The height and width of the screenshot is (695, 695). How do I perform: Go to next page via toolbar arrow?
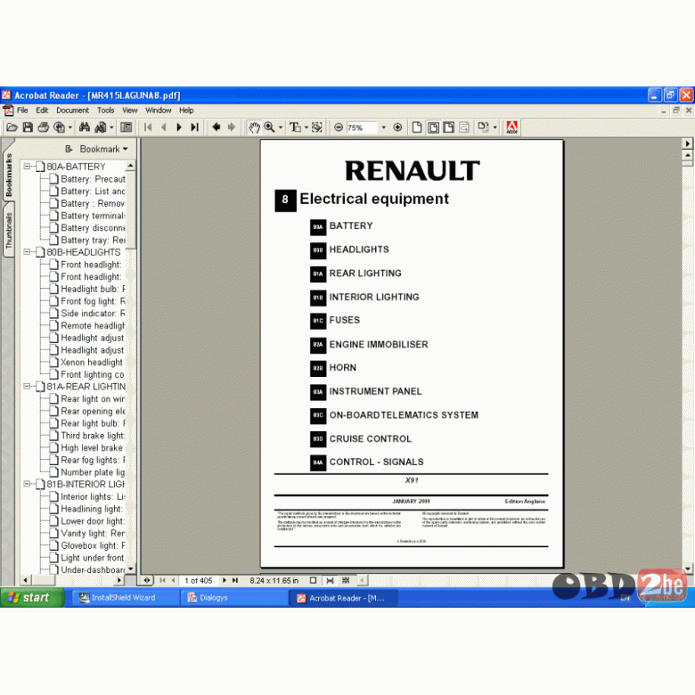179,127
